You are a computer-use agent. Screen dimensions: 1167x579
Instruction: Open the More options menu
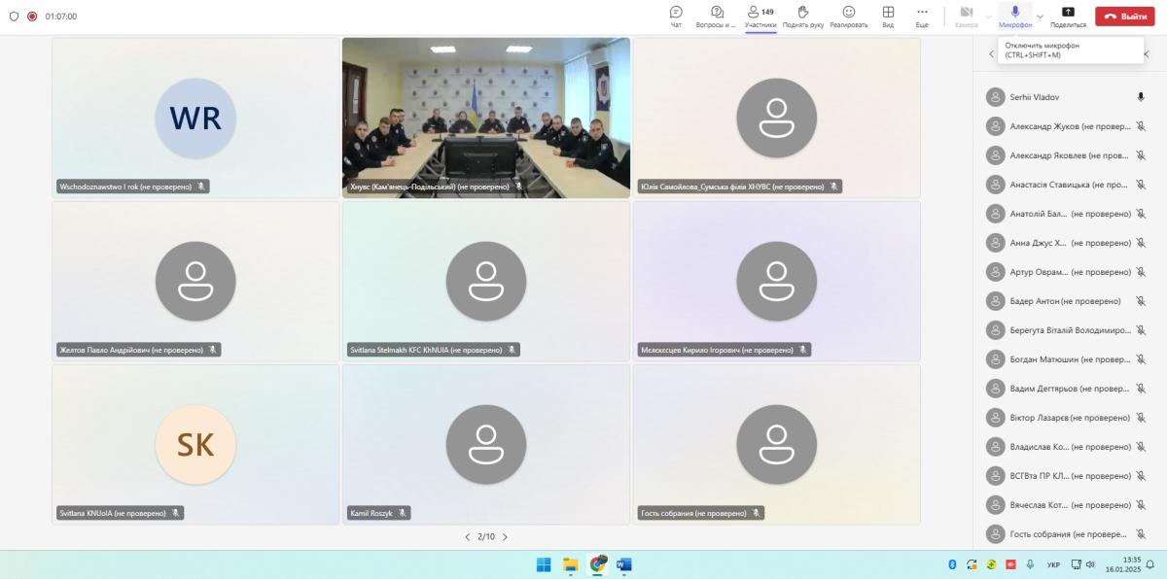click(922, 16)
